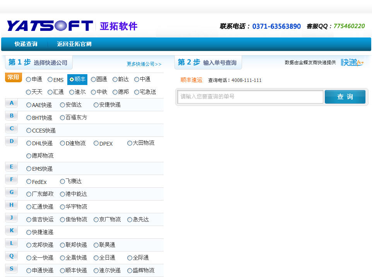Click the letter Q index badge
The width and height of the screenshot is (372, 277).
[x=12, y=256]
